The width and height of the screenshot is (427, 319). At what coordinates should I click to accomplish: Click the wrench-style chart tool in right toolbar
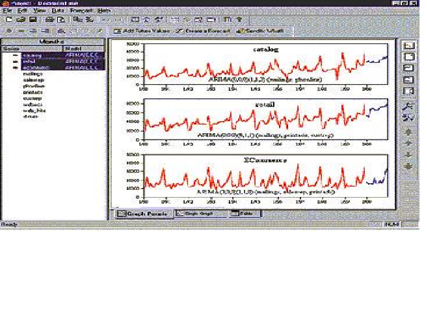409,106
